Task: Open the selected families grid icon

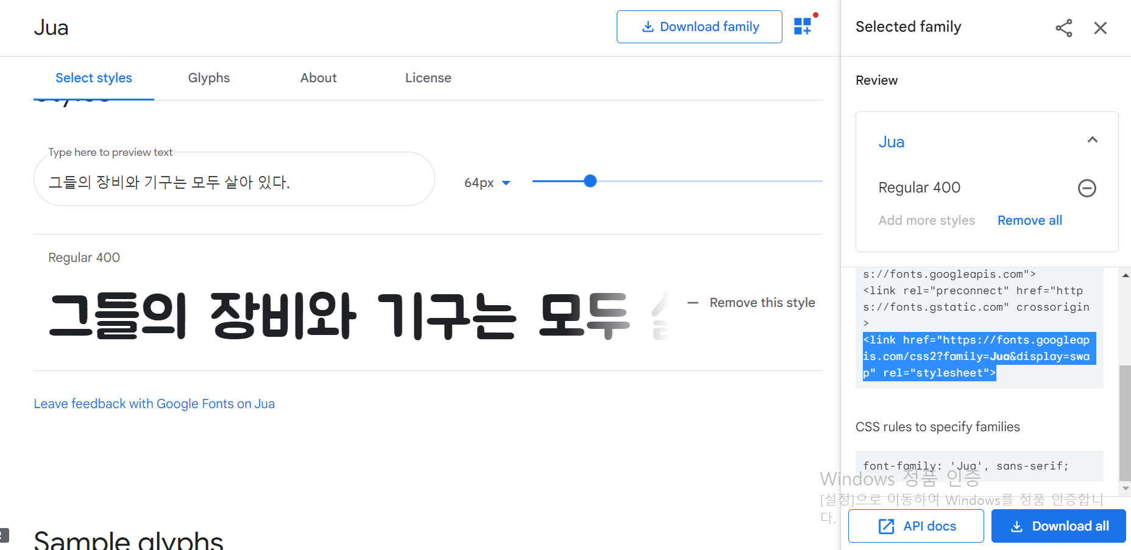Action: [x=803, y=26]
